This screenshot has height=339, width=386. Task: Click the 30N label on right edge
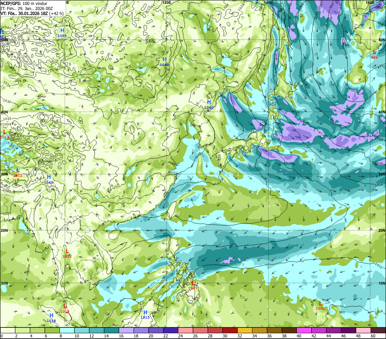tap(382, 174)
